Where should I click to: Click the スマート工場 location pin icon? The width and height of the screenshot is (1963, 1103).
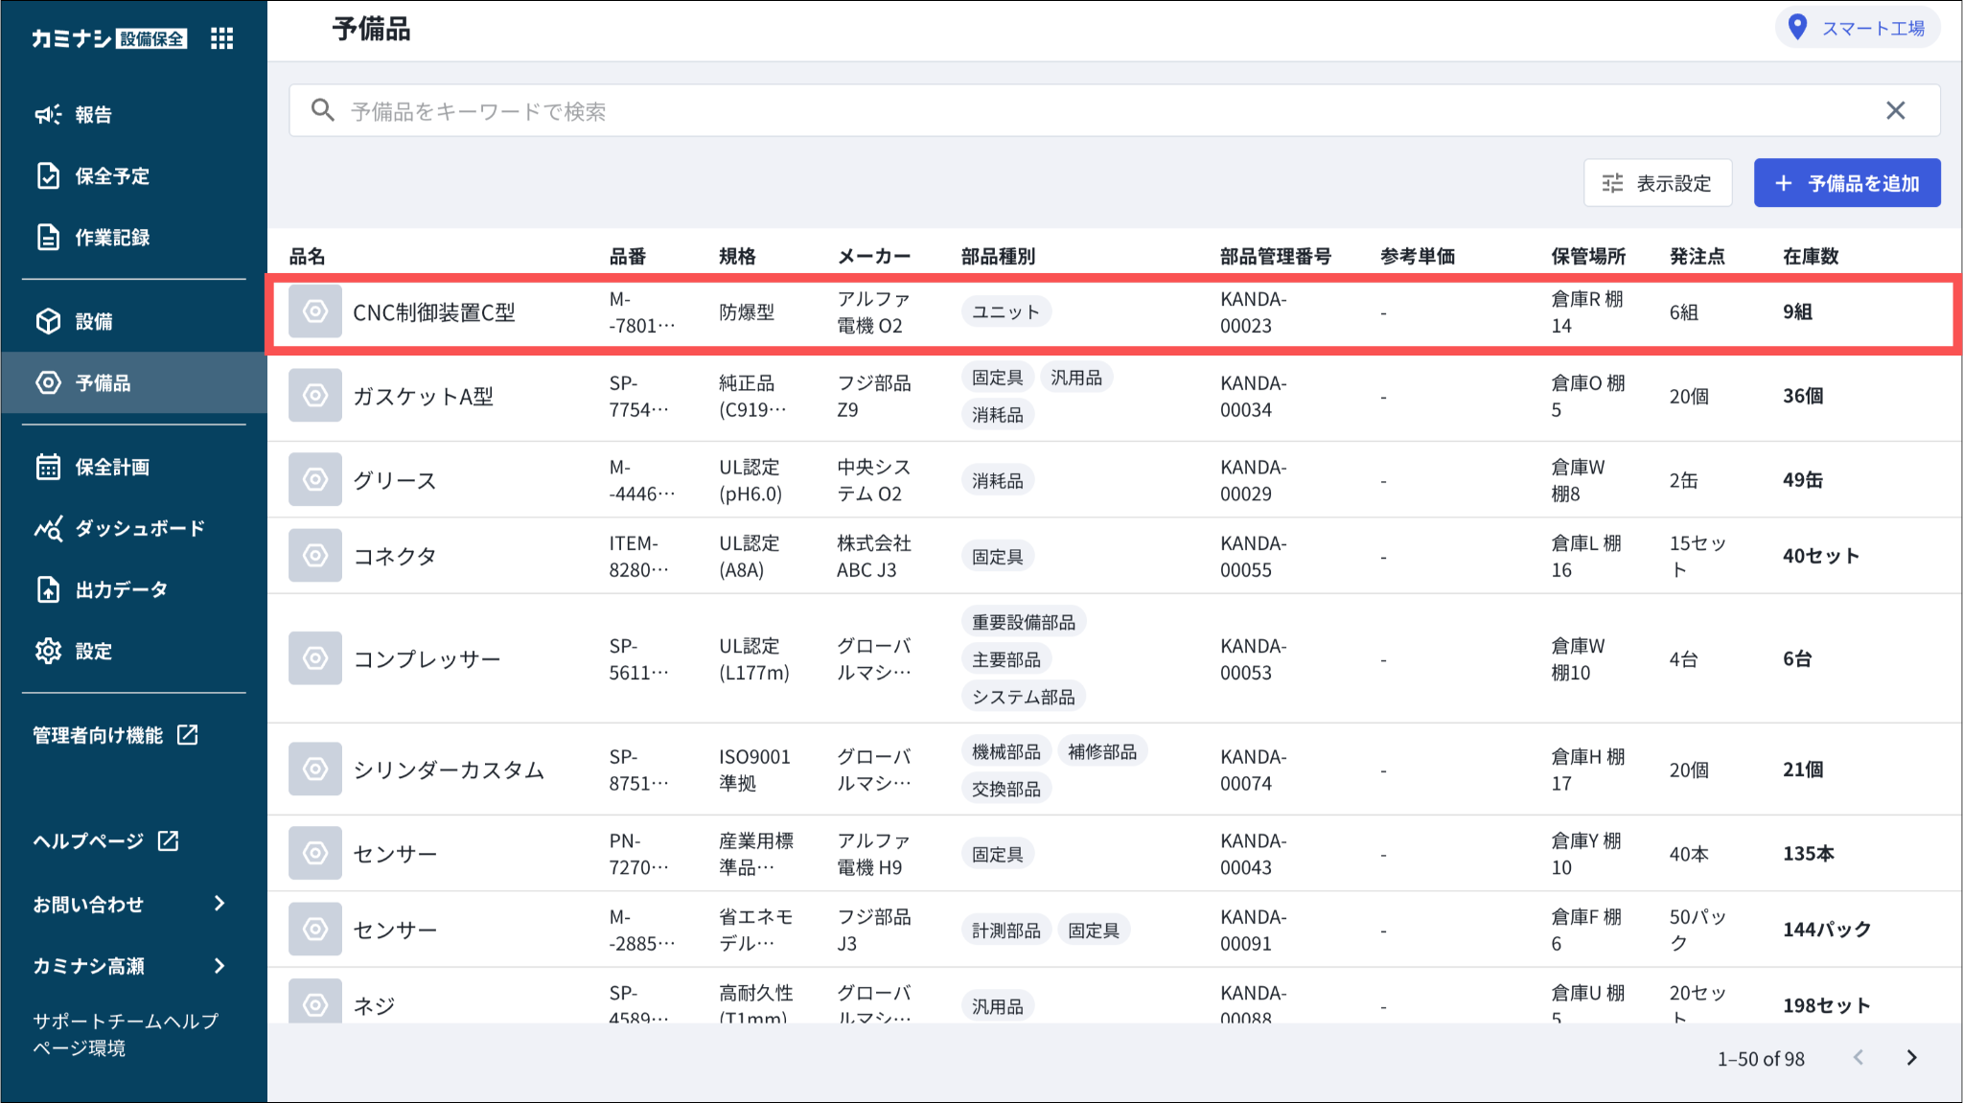[1798, 28]
